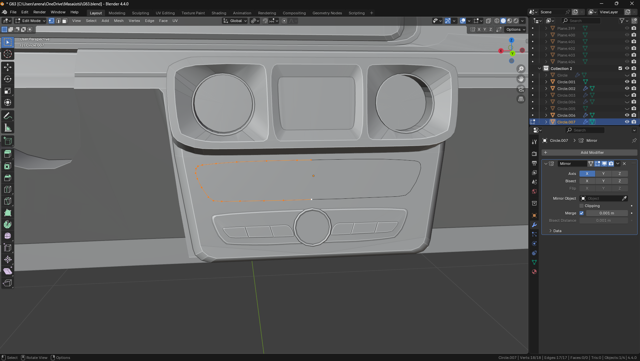Expand Plane.399 in the outliner

[x=546, y=28]
